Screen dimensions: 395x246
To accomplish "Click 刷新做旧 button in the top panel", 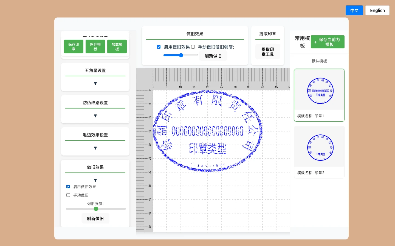I will pyautogui.click(x=213, y=56).
